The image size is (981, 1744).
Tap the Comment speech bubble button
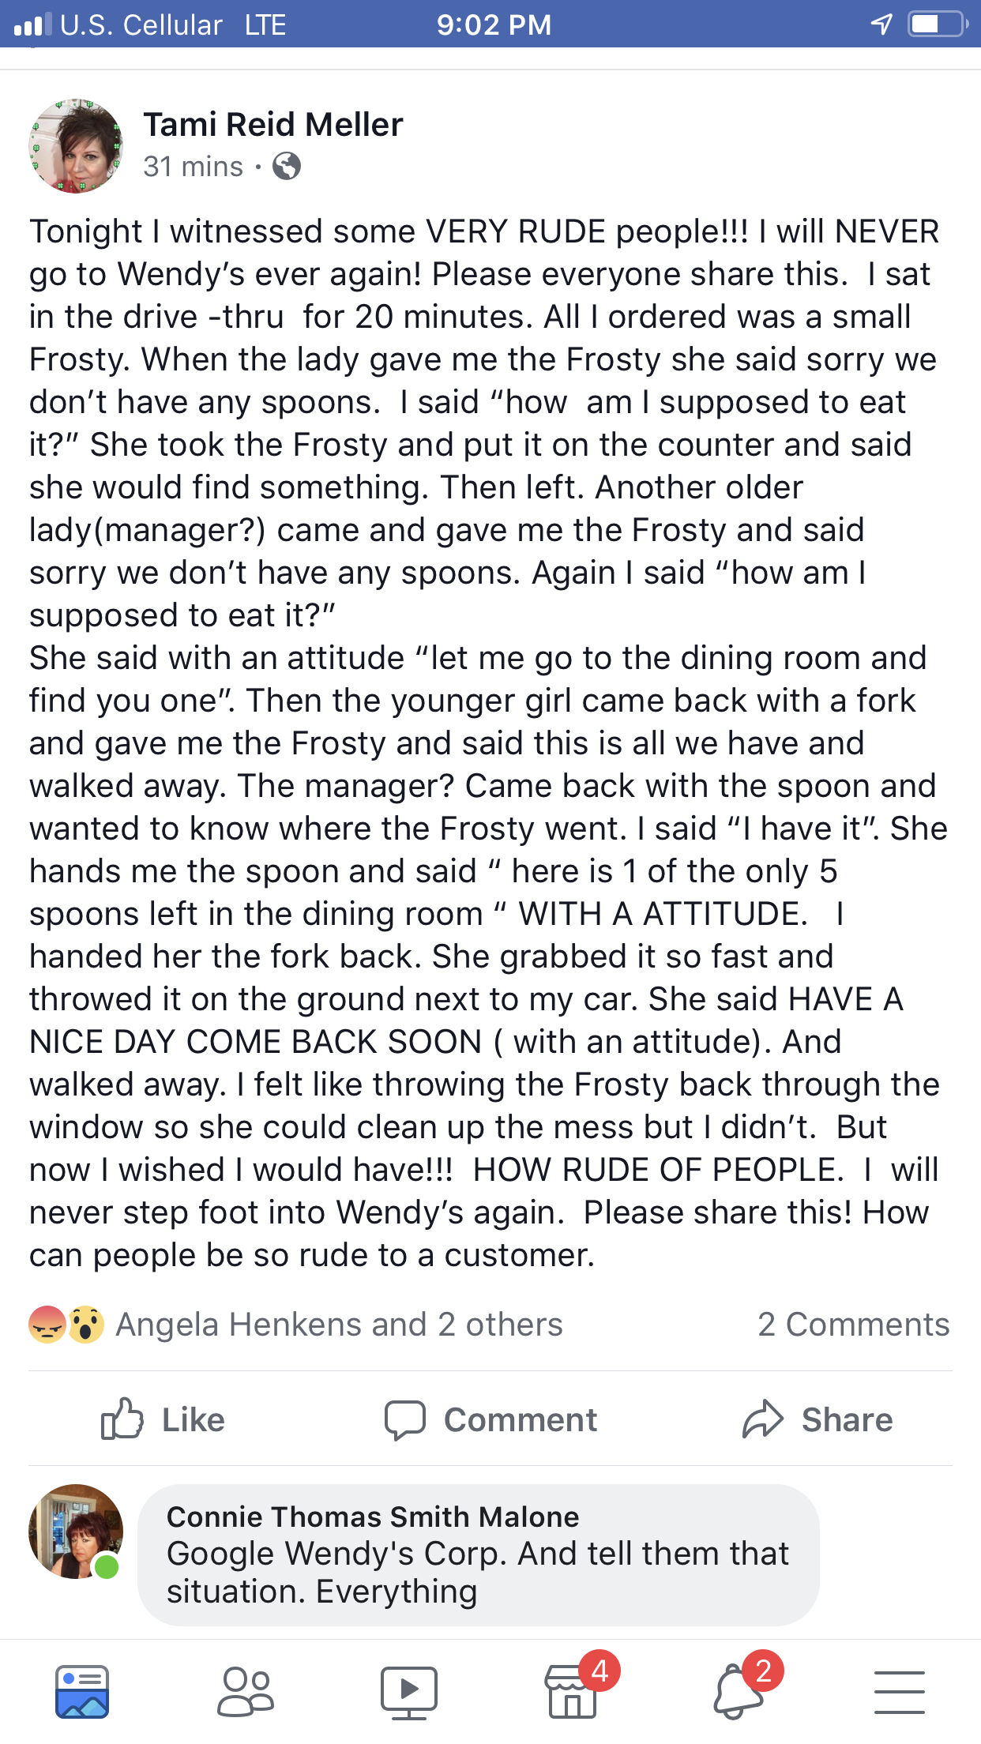coord(490,1419)
